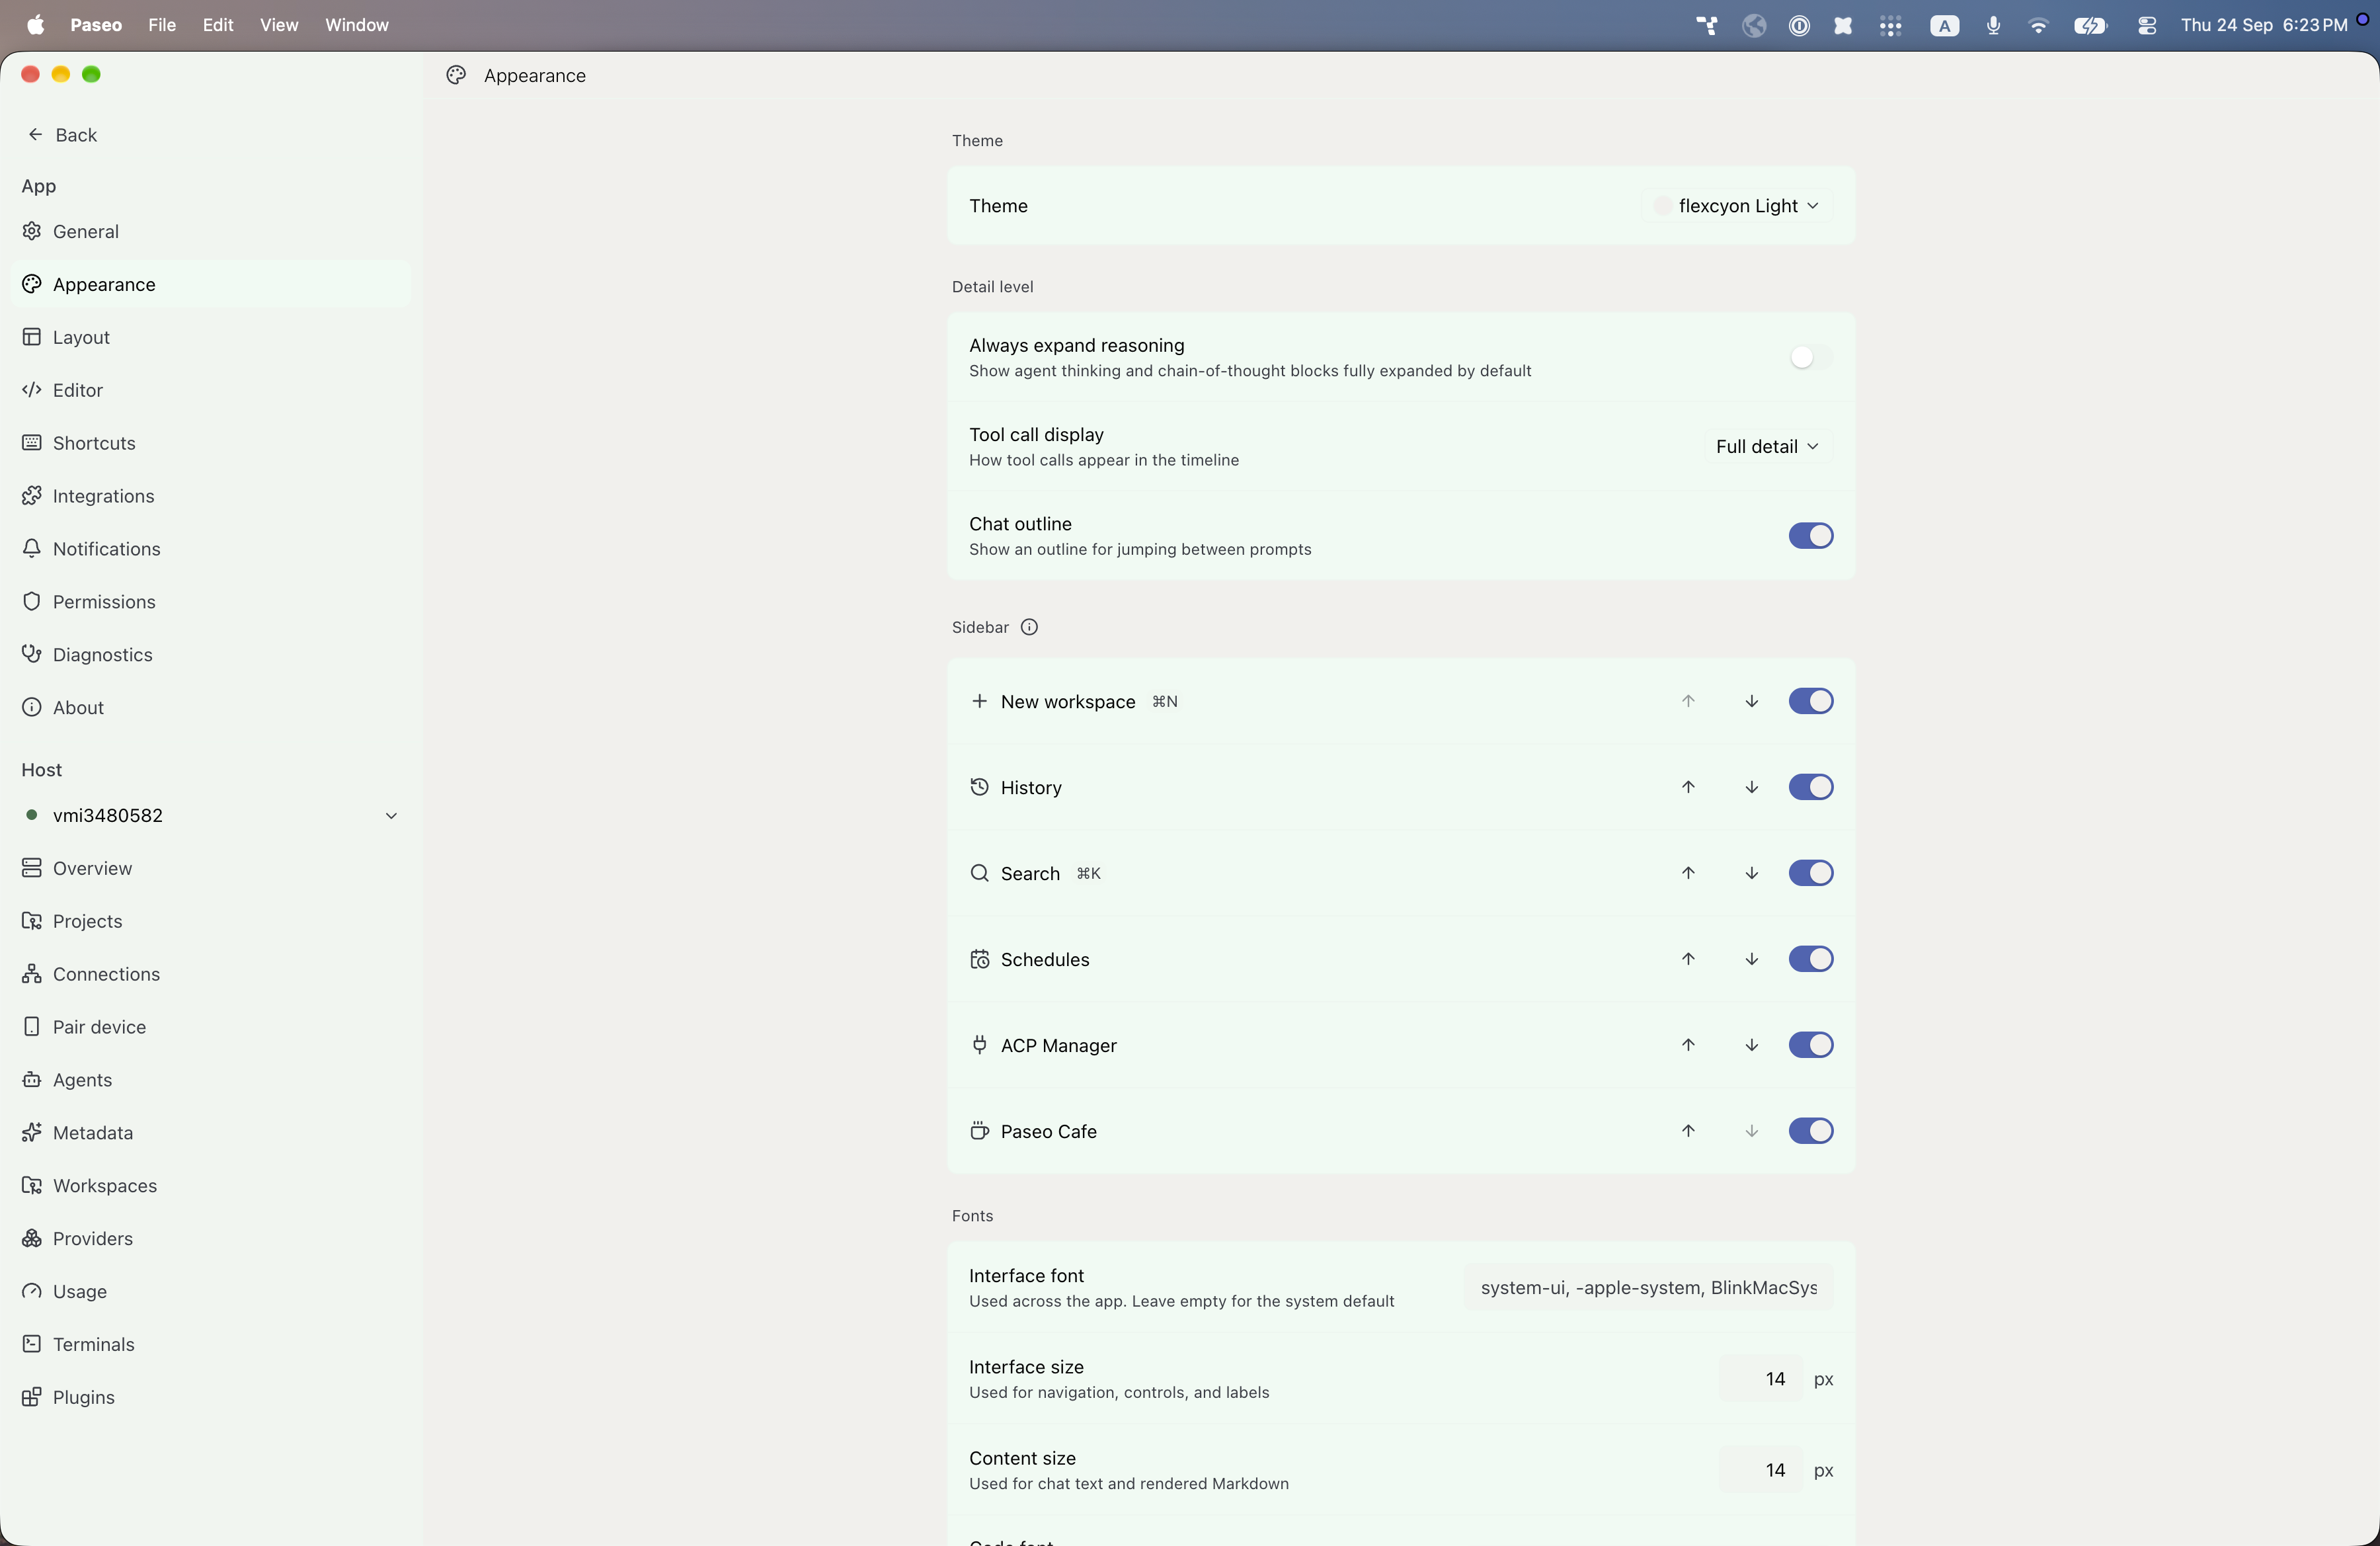Turn off Paseo Cafe sidebar toggle

pos(1810,1131)
